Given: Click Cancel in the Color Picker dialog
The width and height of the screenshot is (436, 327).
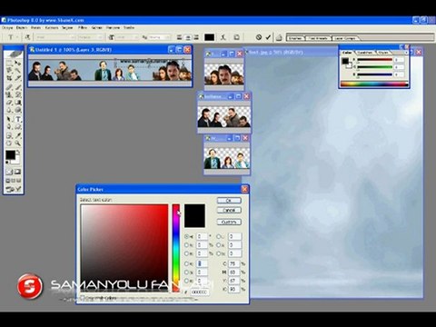Looking at the screenshot, I should (x=229, y=210).
